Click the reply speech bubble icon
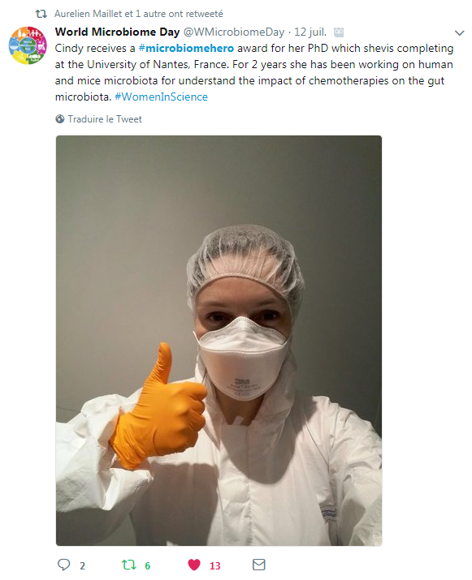This screenshot has height=580, width=472. (x=63, y=565)
